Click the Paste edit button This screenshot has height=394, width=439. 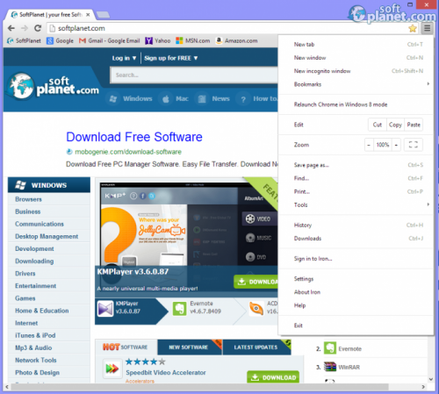tap(414, 125)
